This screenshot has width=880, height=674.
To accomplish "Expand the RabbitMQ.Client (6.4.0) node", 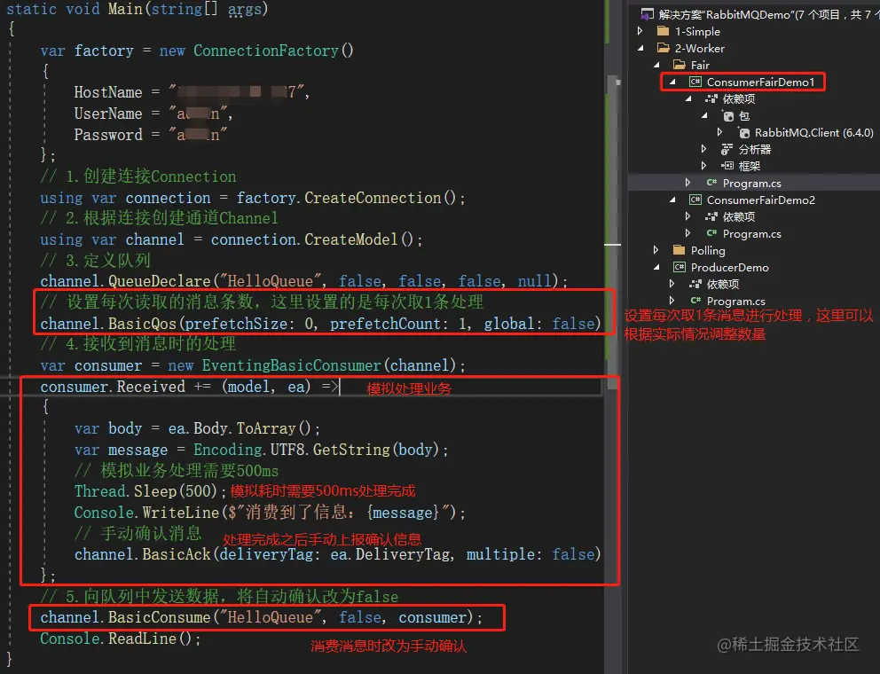I will click(x=720, y=132).
